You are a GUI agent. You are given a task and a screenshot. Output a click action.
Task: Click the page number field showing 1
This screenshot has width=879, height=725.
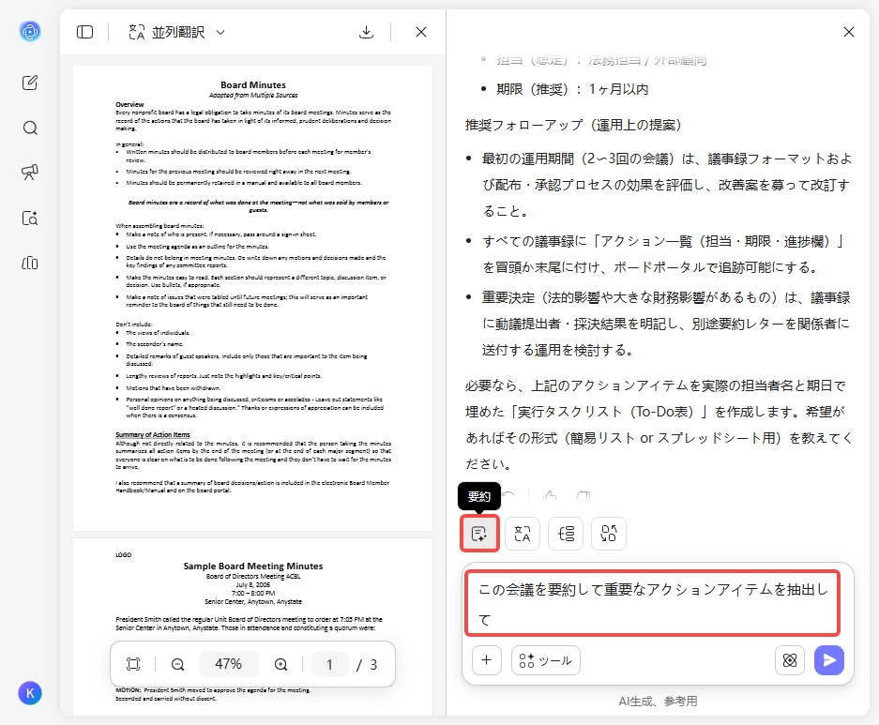tap(329, 664)
